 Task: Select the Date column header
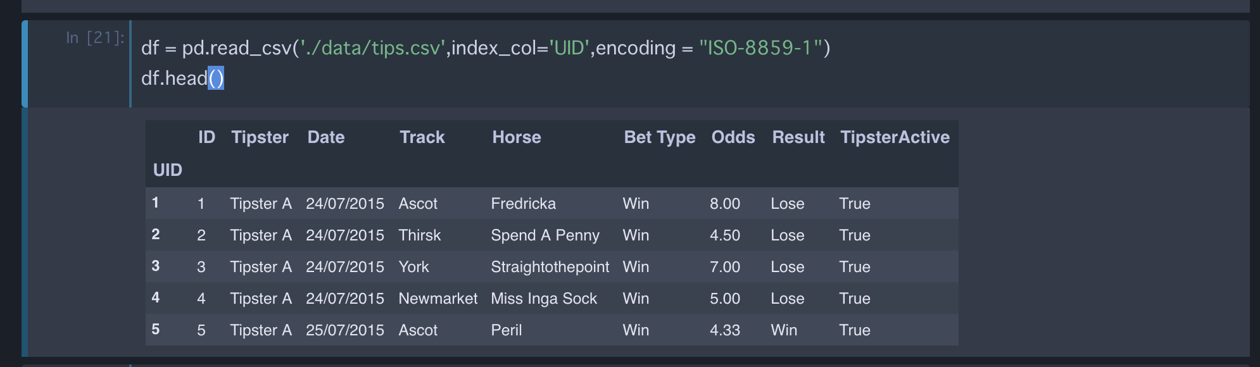(x=326, y=137)
